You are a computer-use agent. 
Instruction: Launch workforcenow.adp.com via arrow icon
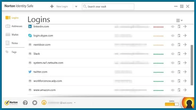pos(185,81)
